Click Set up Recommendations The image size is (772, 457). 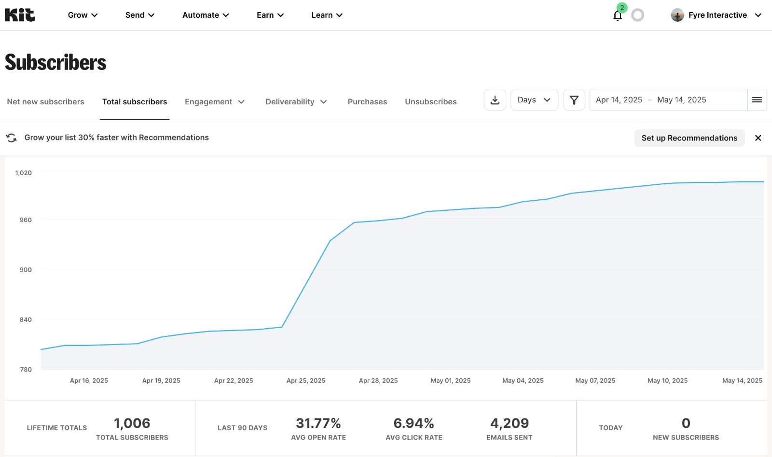(689, 138)
